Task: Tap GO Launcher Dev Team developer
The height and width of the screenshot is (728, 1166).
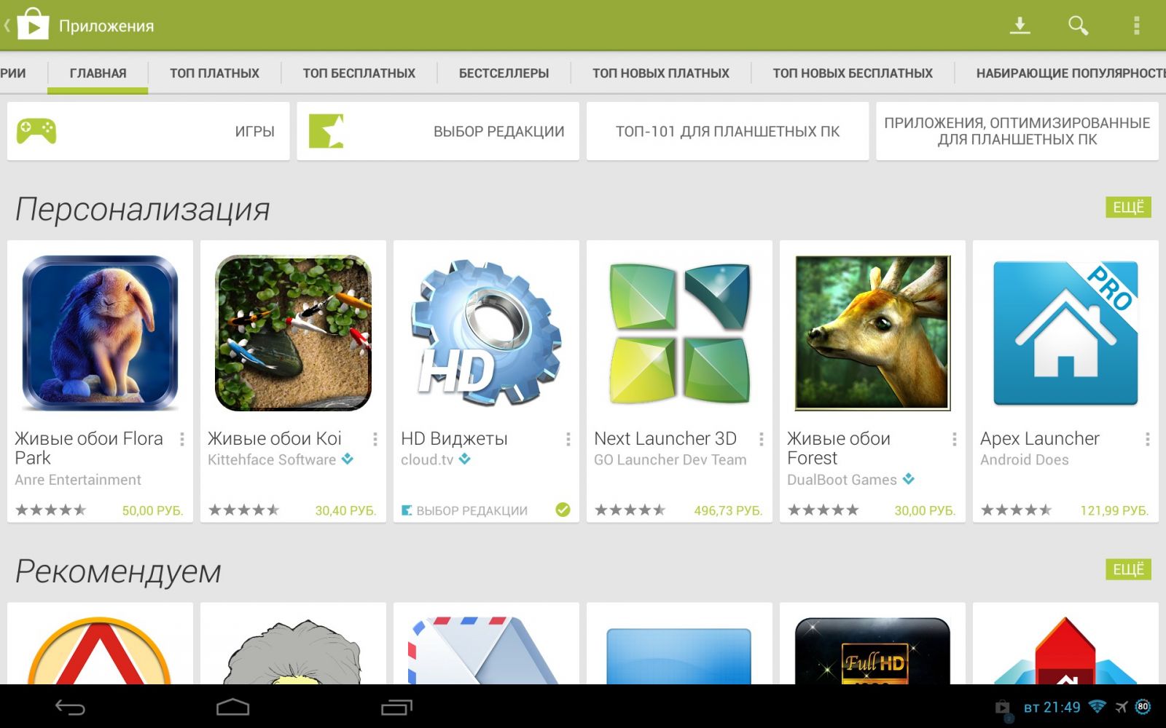Action: [x=670, y=459]
